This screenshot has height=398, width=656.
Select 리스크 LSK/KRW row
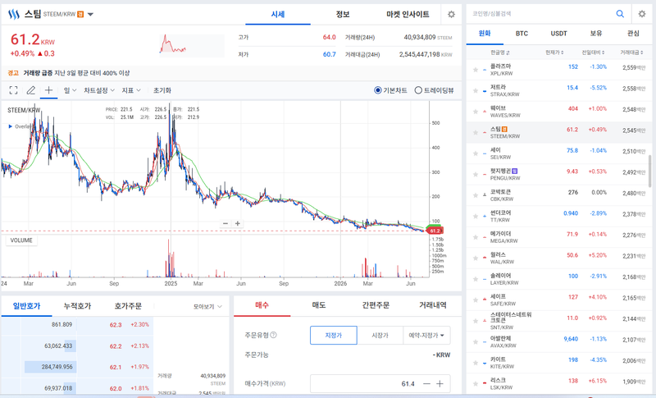[559, 384]
